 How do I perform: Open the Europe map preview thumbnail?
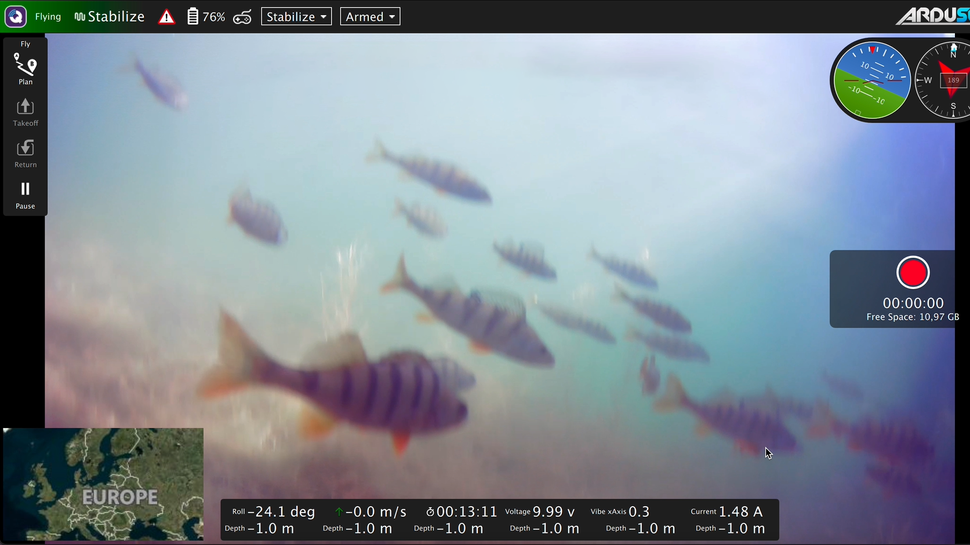point(103,485)
